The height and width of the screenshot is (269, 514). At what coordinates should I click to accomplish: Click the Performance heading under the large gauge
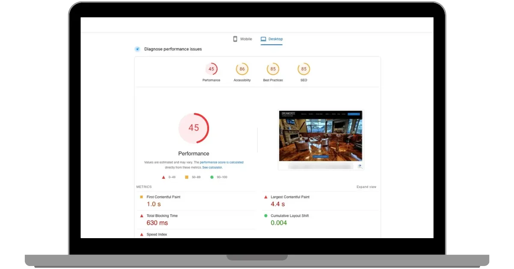pos(194,153)
